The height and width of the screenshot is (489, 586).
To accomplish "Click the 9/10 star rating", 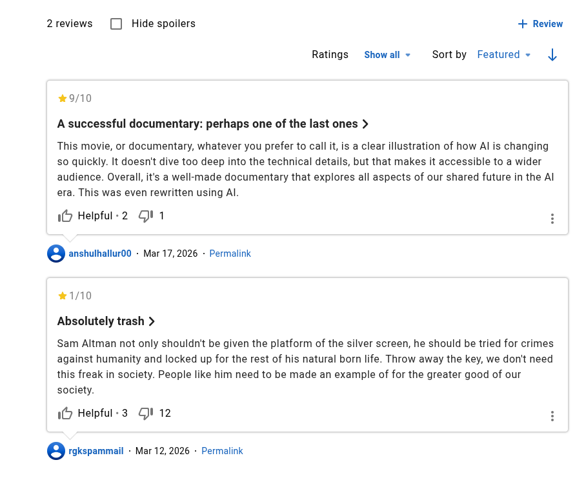I will click(x=75, y=98).
